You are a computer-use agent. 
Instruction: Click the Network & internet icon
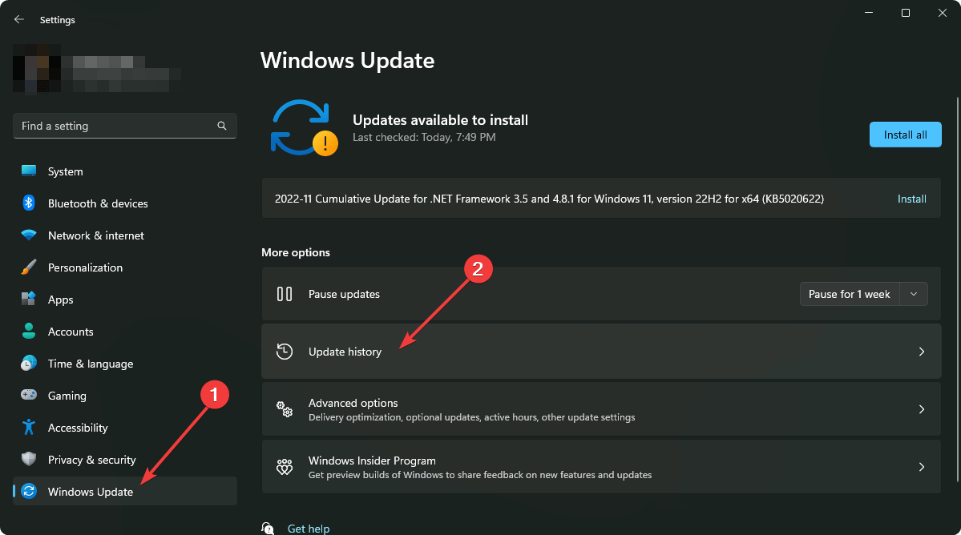pyautogui.click(x=29, y=235)
